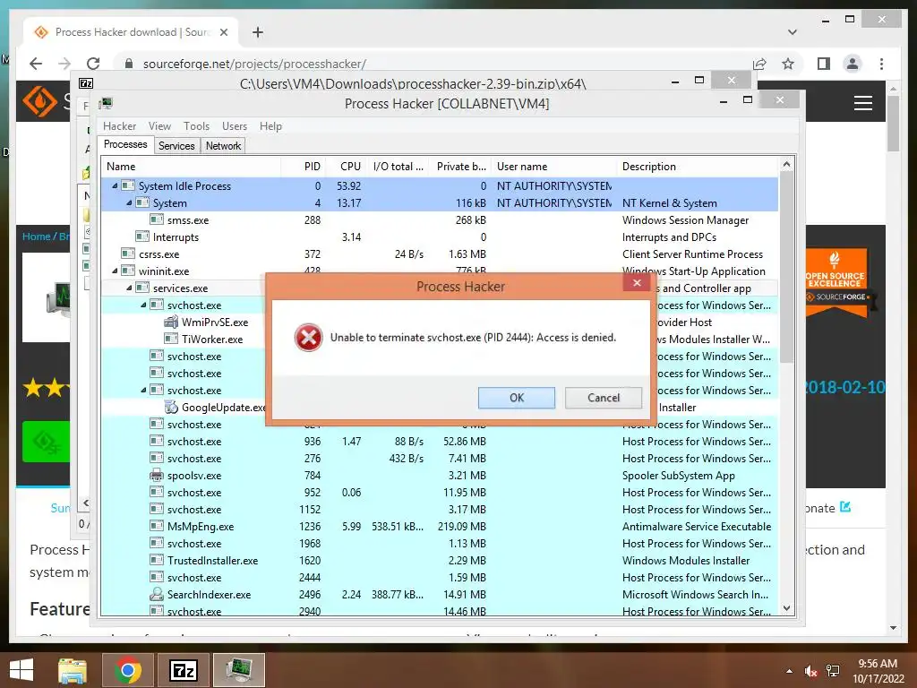This screenshot has height=688, width=917.
Task: Select svchost.exe row with PID 936
Action: click(439, 441)
